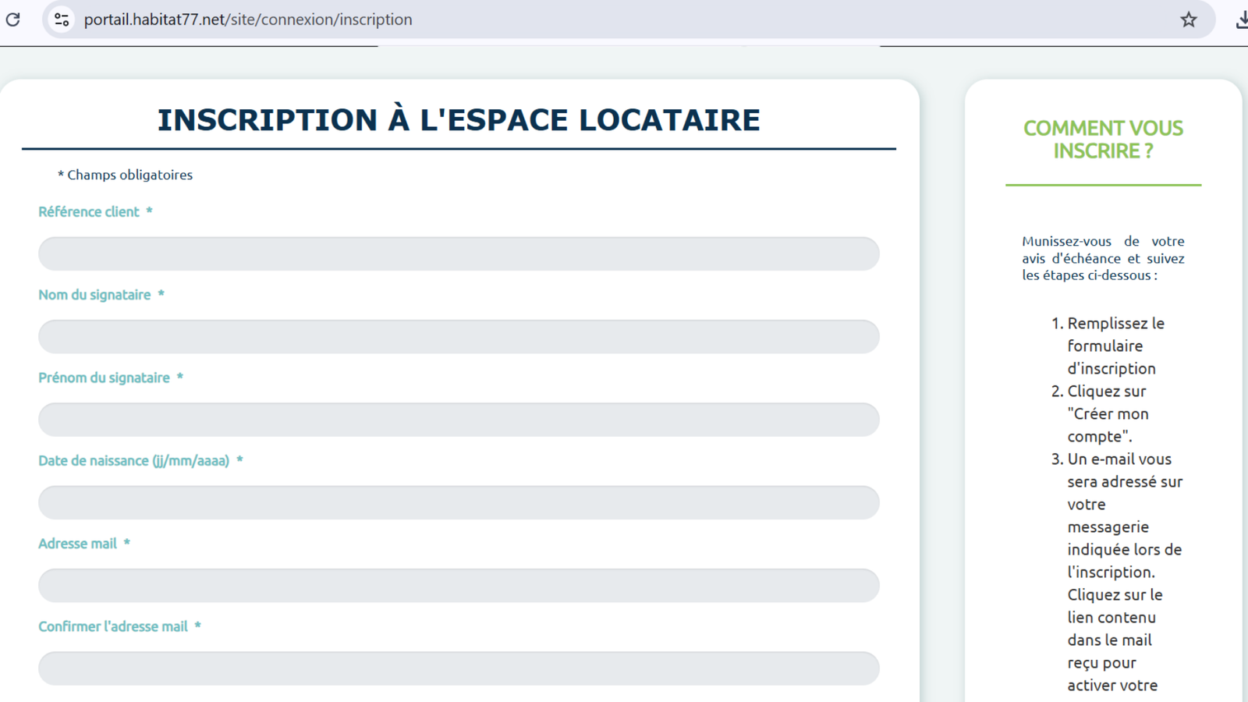Activate the Date de naissance field
Viewport: 1248px width, 702px height.
pos(459,502)
